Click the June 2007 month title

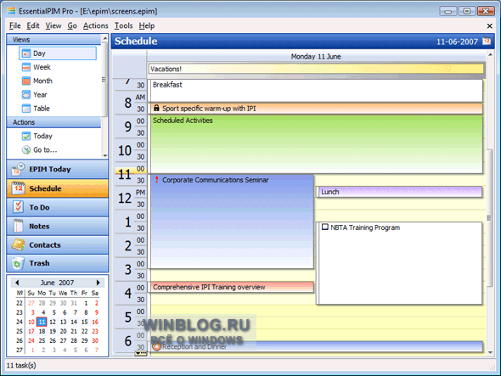(x=57, y=283)
